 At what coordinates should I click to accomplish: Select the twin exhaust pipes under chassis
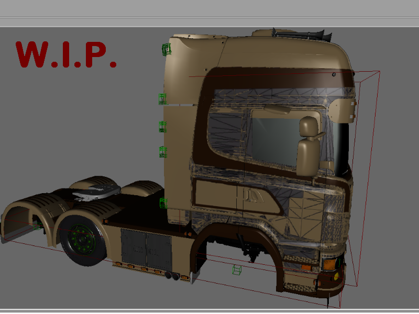click(172, 276)
